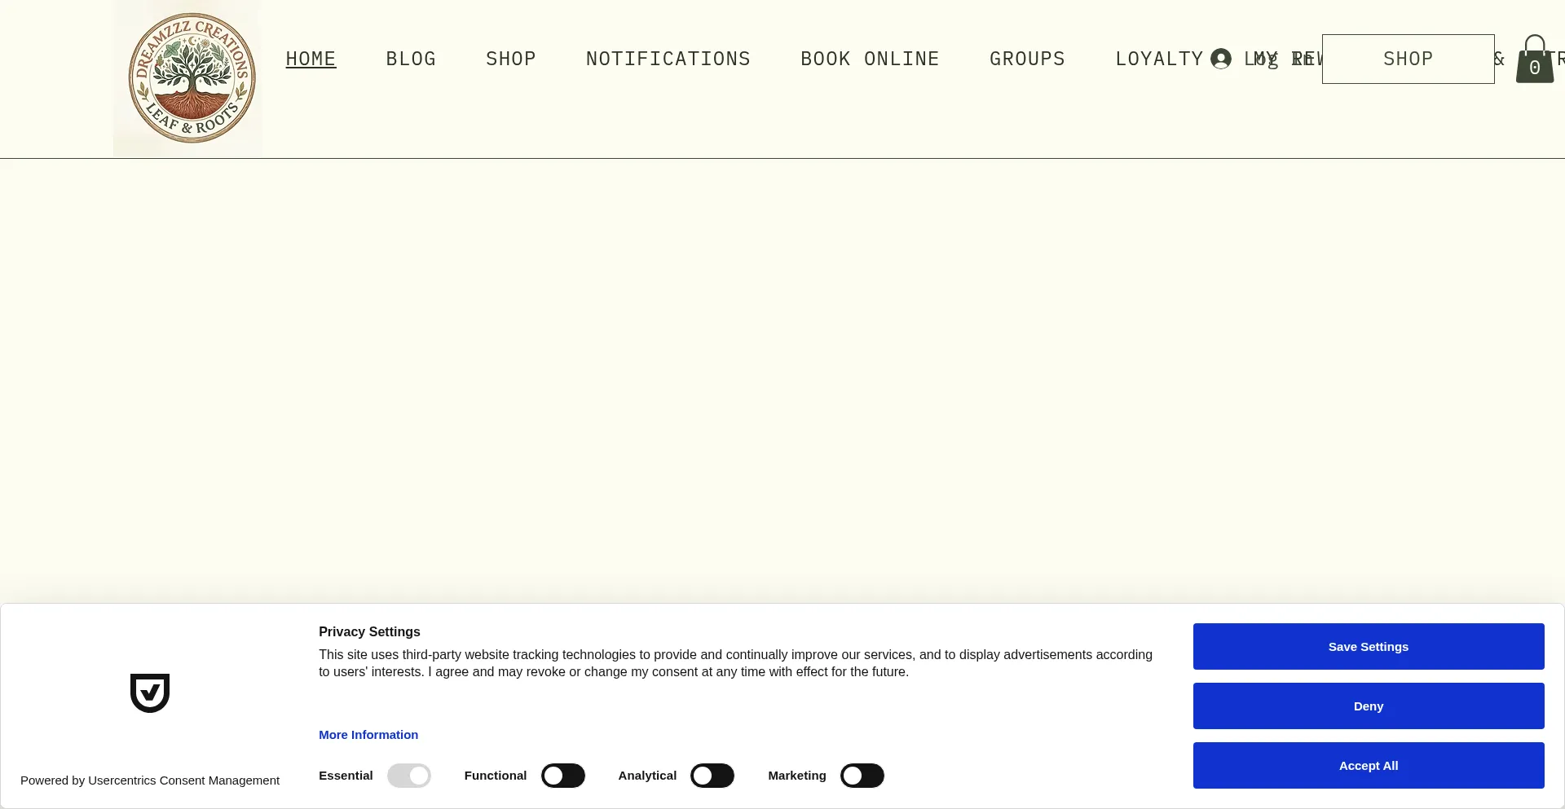Image resolution: width=1565 pixels, height=809 pixels.
Task: Go to the HOME menu item
Action: coord(311,59)
